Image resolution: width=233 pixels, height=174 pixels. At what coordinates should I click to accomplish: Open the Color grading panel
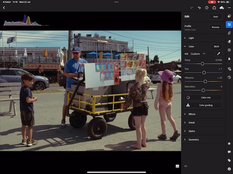(x=203, y=105)
